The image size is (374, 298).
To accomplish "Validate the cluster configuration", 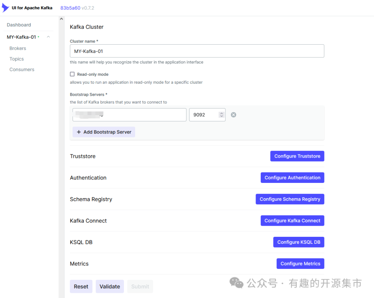I will pyautogui.click(x=110, y=286).
